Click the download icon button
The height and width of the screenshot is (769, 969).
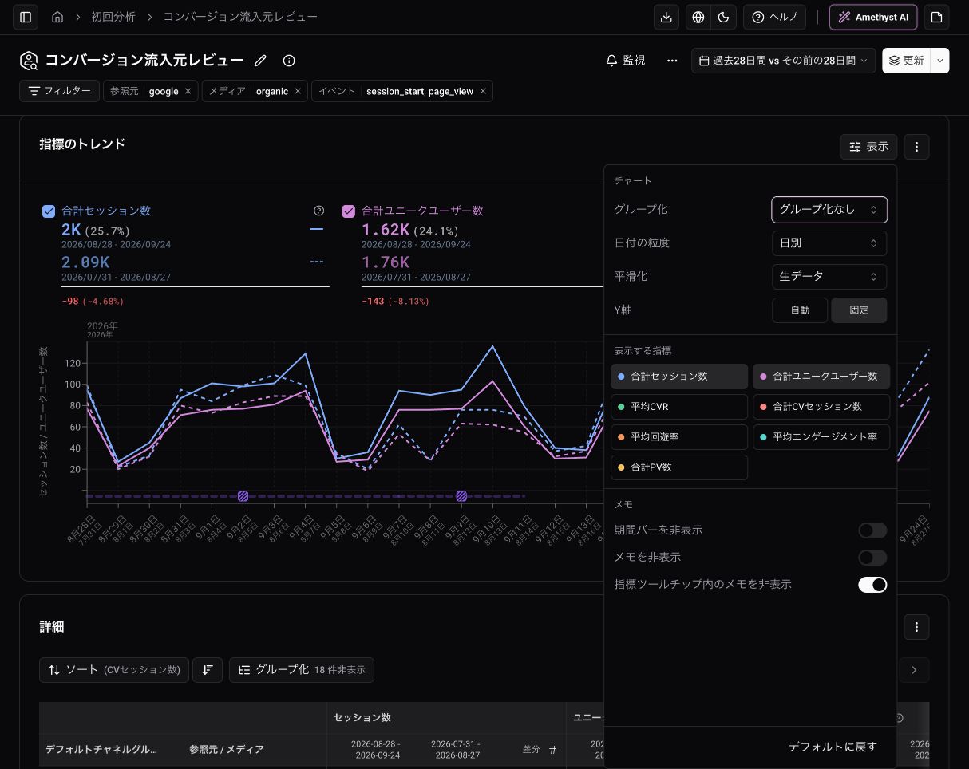pyautogui.click(x=666, y=17)
